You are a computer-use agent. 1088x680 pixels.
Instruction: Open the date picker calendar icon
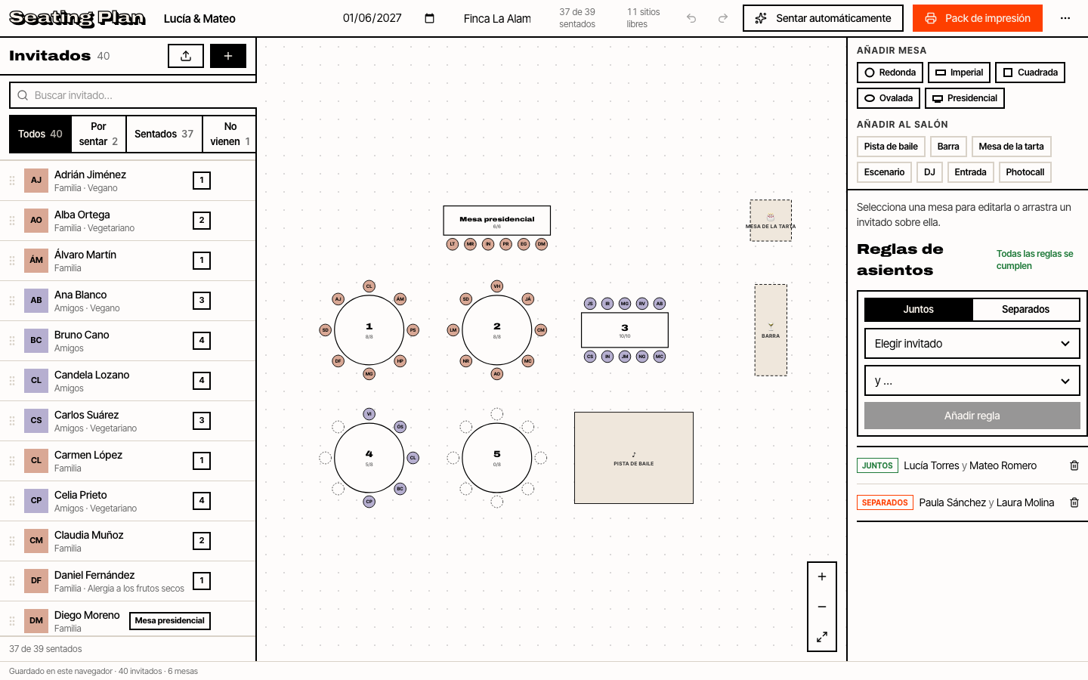429,18
